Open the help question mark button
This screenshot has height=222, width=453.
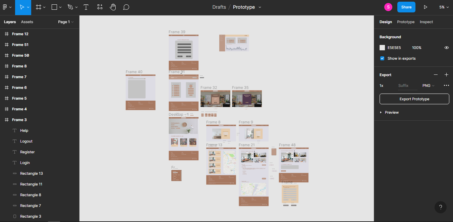pos(441,207)
